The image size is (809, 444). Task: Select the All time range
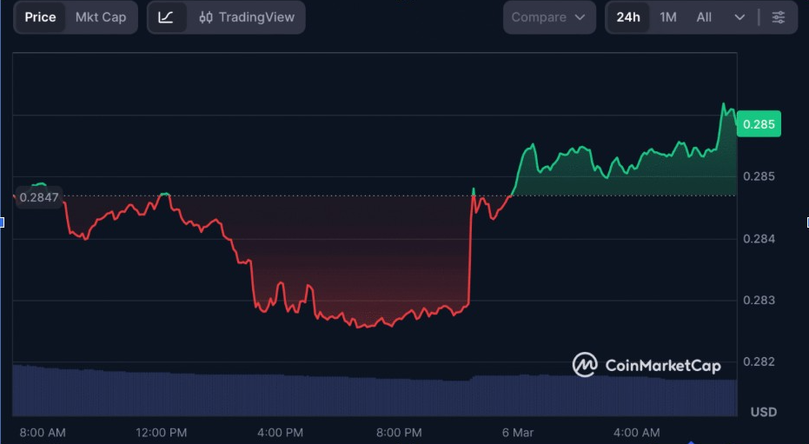704,17
